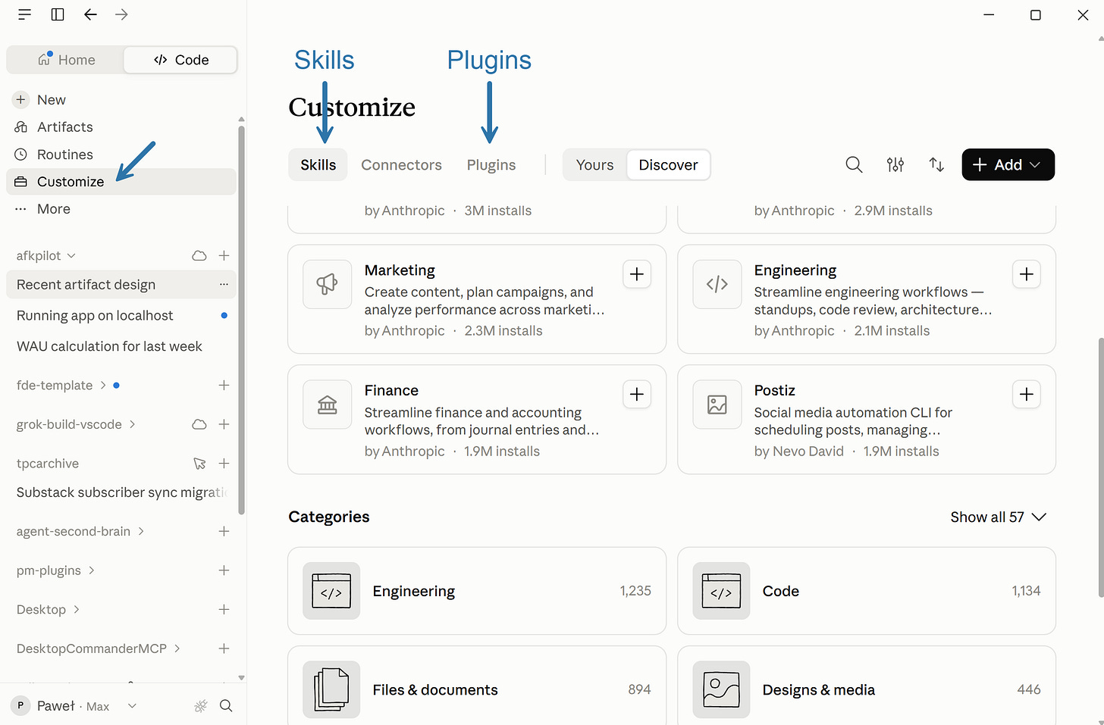Expand the agent-second-brain project
1104x725 pixels.
[x=141, y=531]
